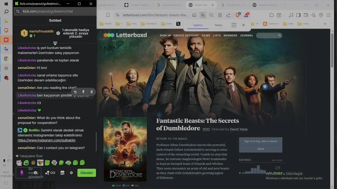This screenshot has height=189, width=337.
Task: Open the emoji picker in the message box
Action: 35,173
